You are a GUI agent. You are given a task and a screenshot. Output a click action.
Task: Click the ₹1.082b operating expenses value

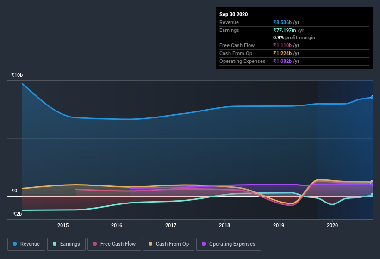(x=282, y=61)
